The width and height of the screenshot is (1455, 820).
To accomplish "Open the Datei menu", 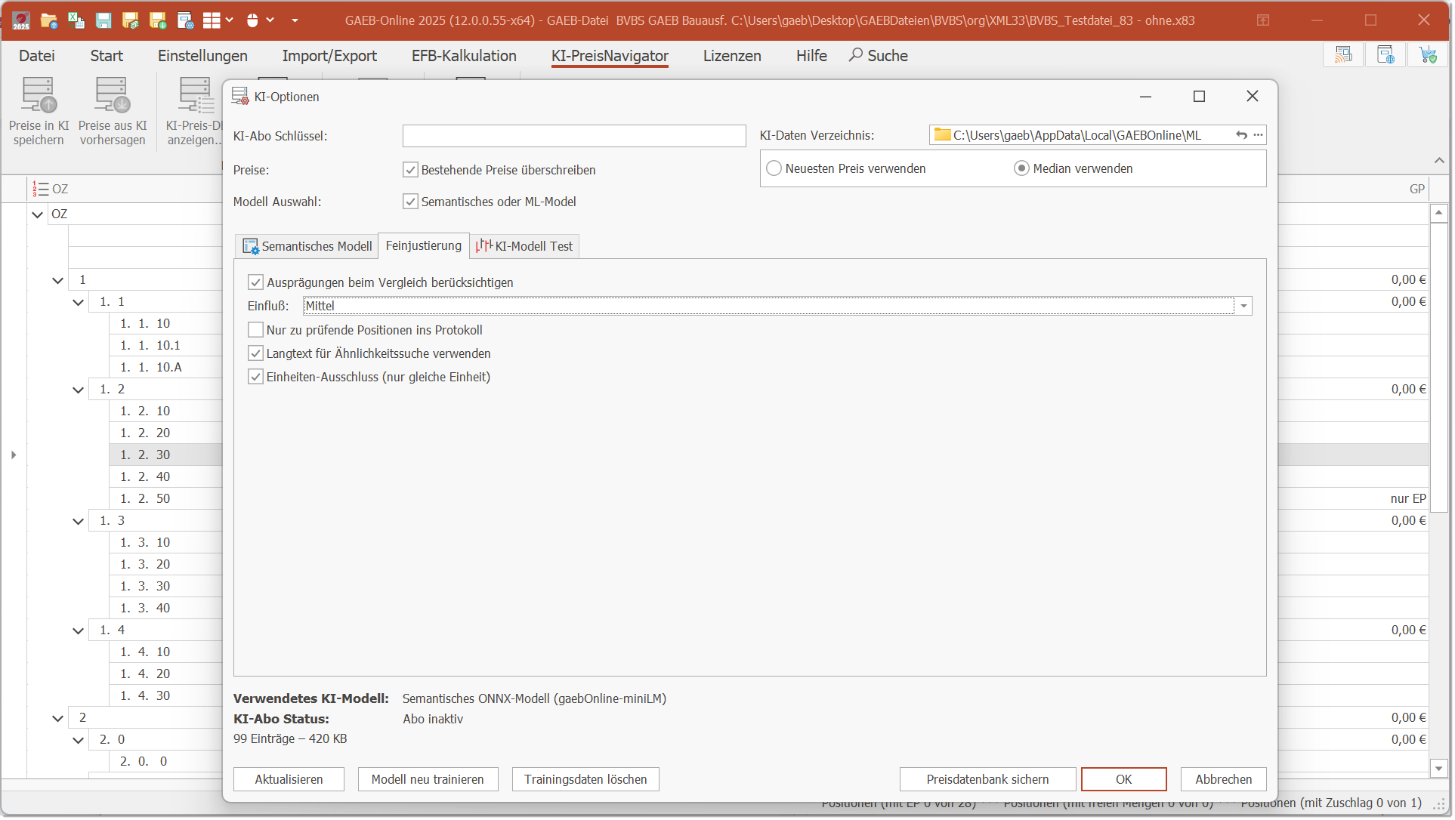I will pos(37,56).
